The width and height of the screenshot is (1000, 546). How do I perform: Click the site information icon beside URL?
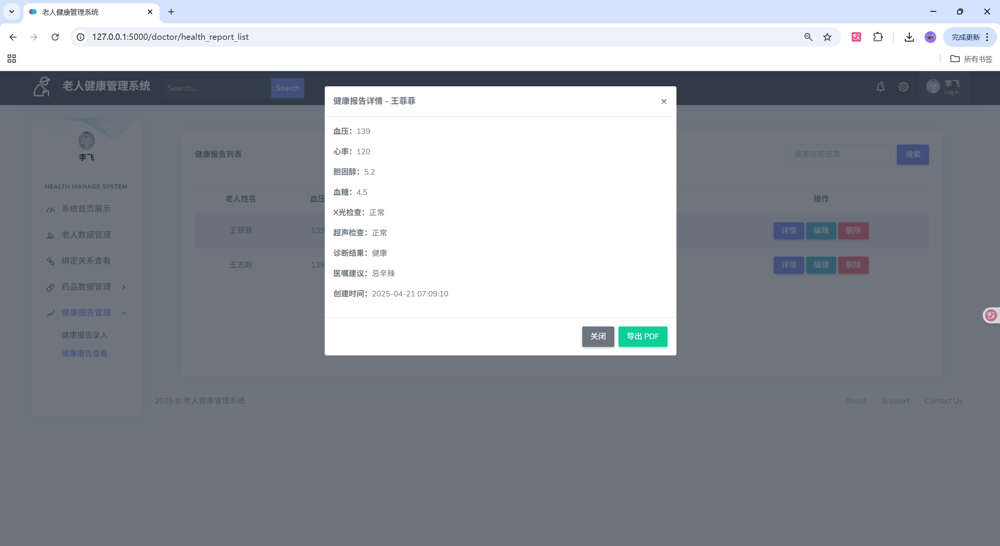pos(81,37)
